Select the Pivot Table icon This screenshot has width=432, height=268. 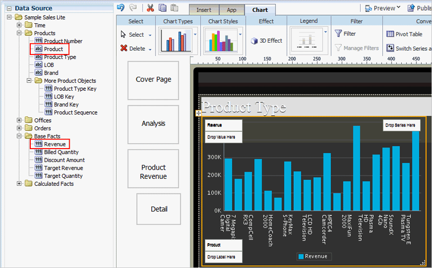tap(390, 34)
